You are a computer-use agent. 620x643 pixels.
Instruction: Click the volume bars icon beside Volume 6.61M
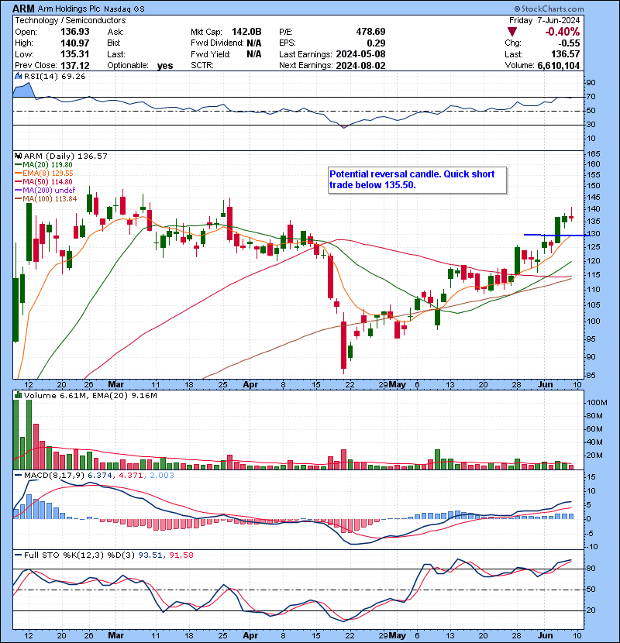(x=18, y=396)
